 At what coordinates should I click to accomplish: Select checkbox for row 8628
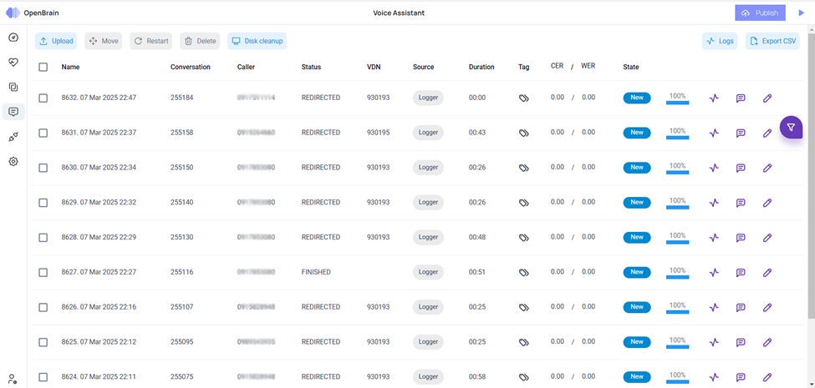point(43,238)
